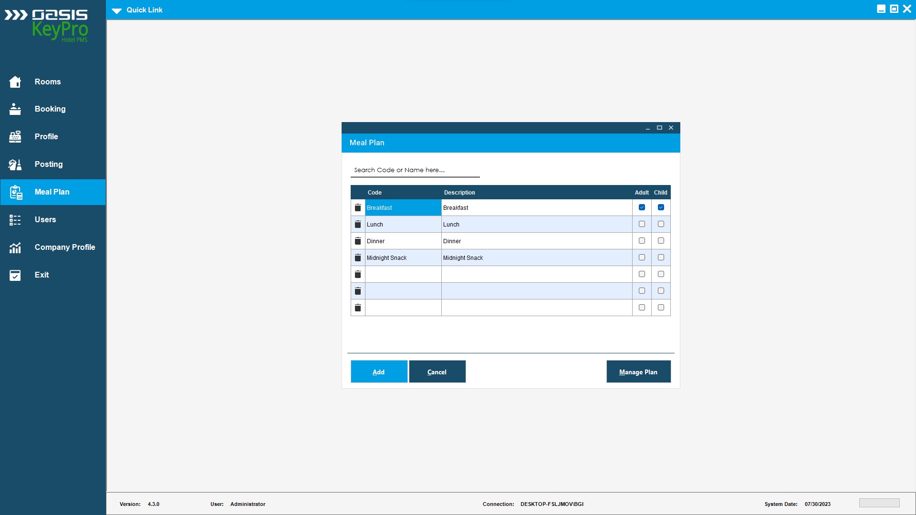Click trash icon beside Midnight Snack
This screenshot has width=916, height=515.
(x=358, y=257)
